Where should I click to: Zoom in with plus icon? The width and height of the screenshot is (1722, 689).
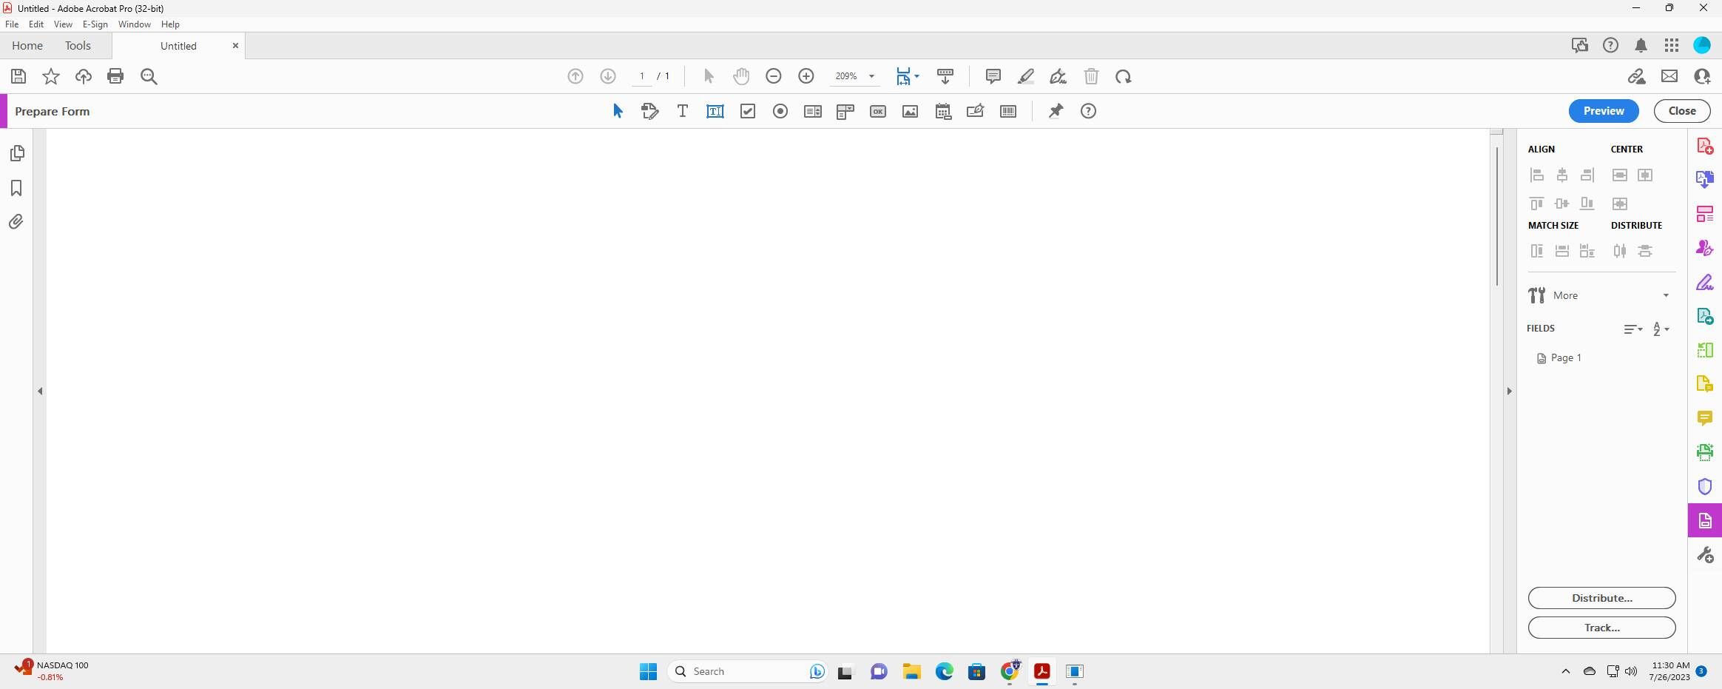[x=806, y=76]
